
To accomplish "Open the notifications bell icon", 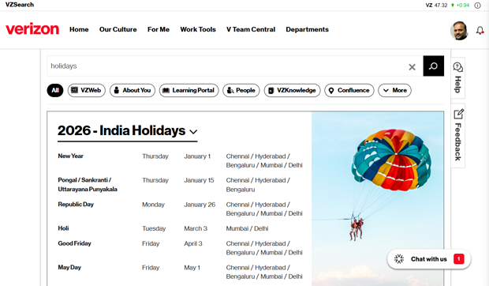I will pyautogui.click(x=480, y=31).
